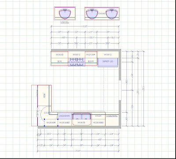Image resolution: width=176 pixels, height=159 pixels.
Task: Select wall cabinet W3630 below sink
Action: (x=81, y=123)
